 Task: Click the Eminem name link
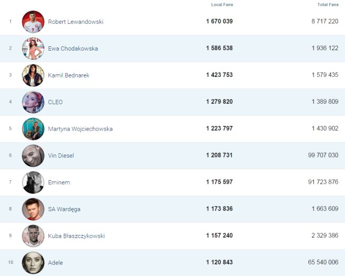coord(59,182)
